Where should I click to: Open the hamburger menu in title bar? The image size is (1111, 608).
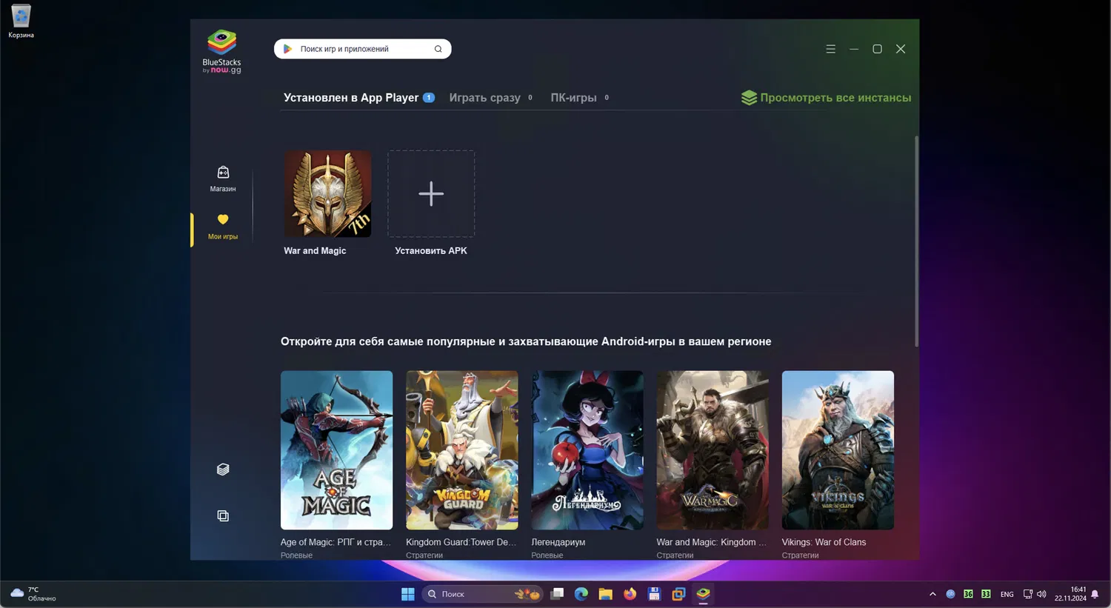click(830, 49)
